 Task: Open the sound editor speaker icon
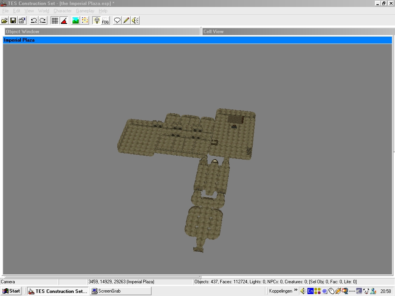point(135,20)
